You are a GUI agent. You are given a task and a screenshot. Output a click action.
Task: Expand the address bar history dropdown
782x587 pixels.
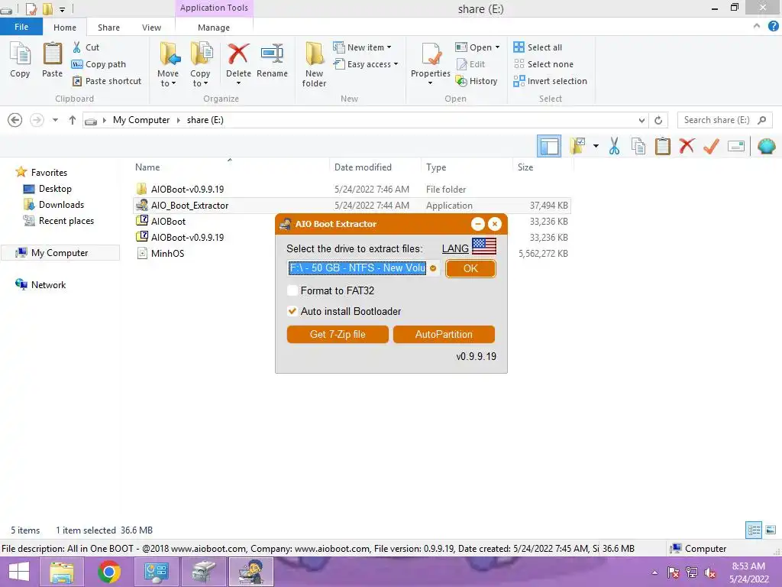[641, 120]
